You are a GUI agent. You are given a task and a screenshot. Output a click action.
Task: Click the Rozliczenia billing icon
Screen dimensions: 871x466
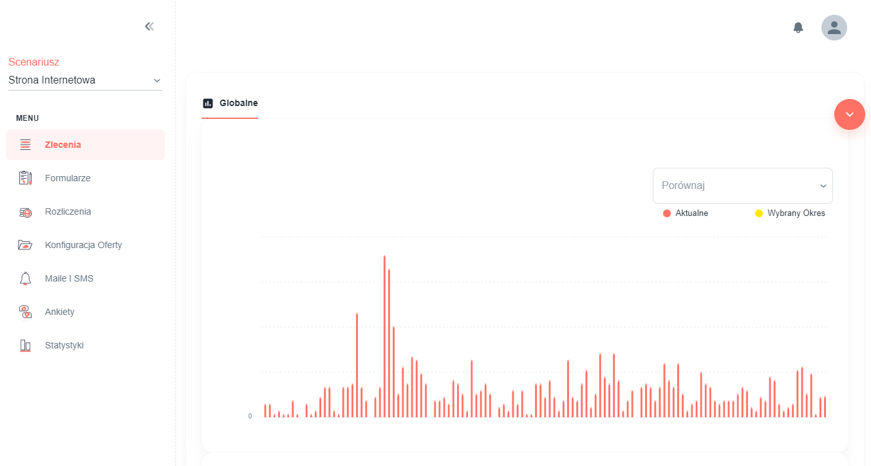point(25,211)
